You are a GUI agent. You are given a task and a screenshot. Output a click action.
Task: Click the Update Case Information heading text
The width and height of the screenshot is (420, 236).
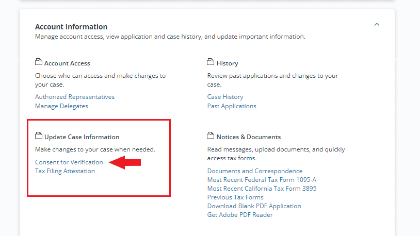coord(82,137)
